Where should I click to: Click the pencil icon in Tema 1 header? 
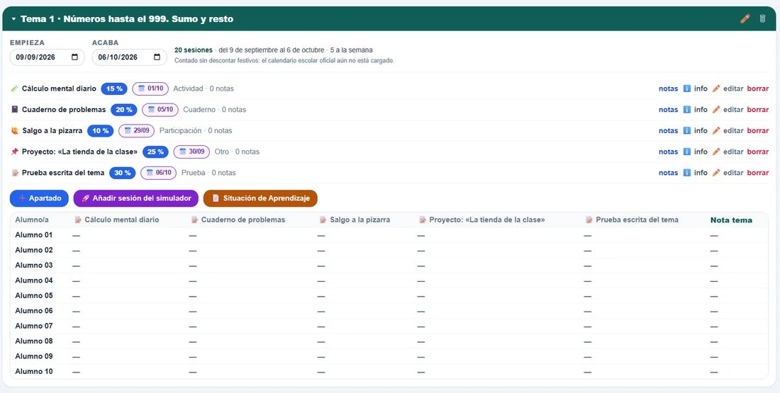745,19
